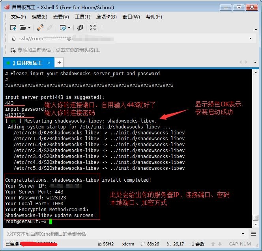Open the session Properties gear icon
Image resolution: width=262 pixels, height=251 pixels.
pos(63,28)
